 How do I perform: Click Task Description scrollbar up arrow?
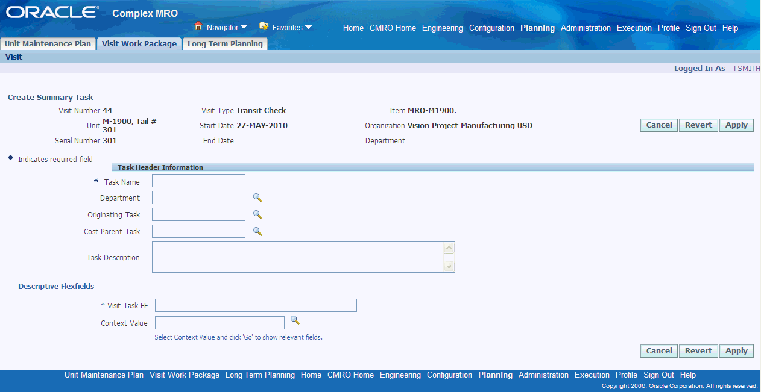tap(449, 248)
